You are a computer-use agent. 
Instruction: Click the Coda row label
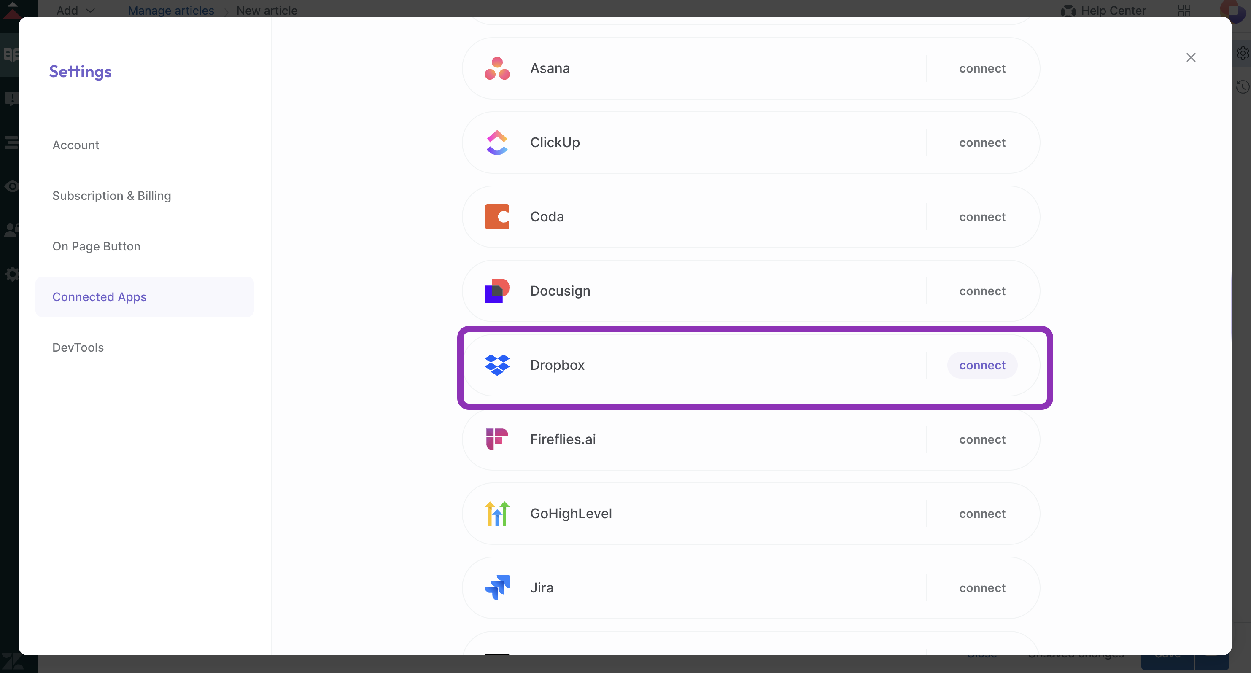click(547, 217)
